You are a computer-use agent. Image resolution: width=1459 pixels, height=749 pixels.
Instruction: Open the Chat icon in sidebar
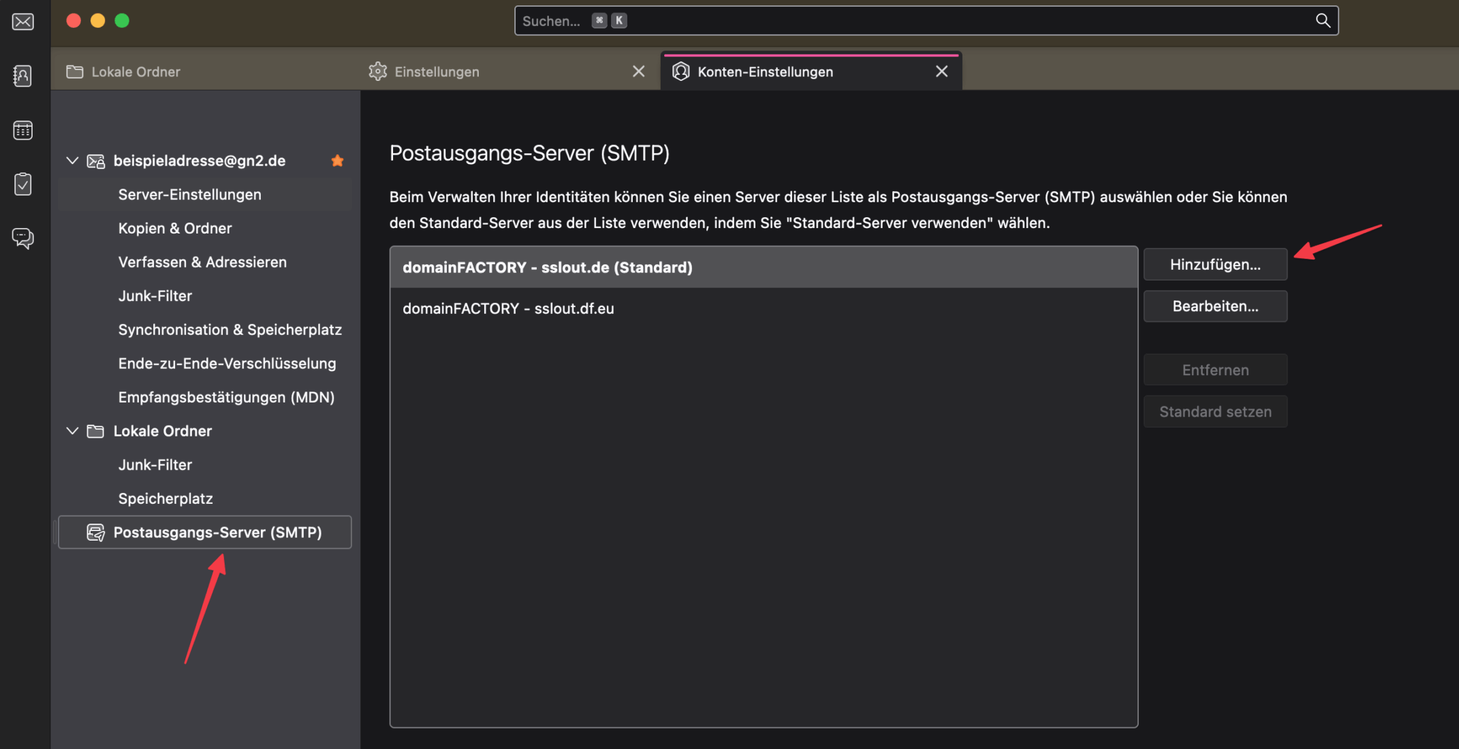(22, 238)
